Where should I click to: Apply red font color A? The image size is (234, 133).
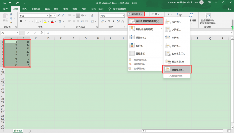point(52,21)
